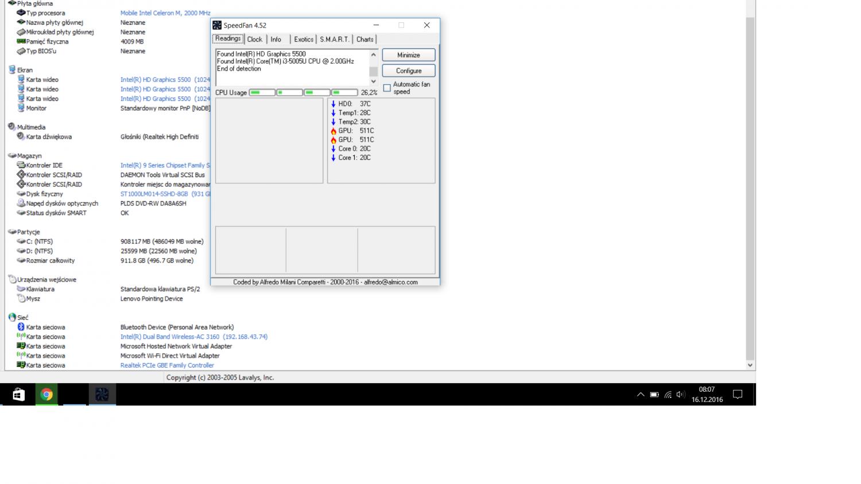
Task: Open the Info tab in SpeedFan
Action: (x=276, y=39)
